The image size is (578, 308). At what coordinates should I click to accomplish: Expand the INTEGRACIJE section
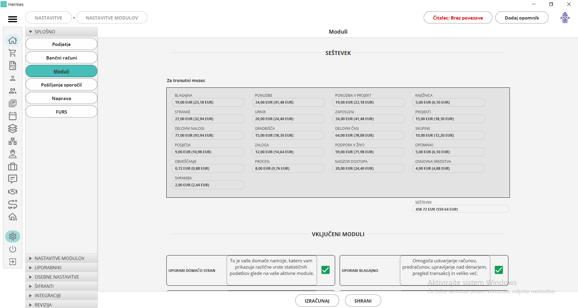point(61,295)
